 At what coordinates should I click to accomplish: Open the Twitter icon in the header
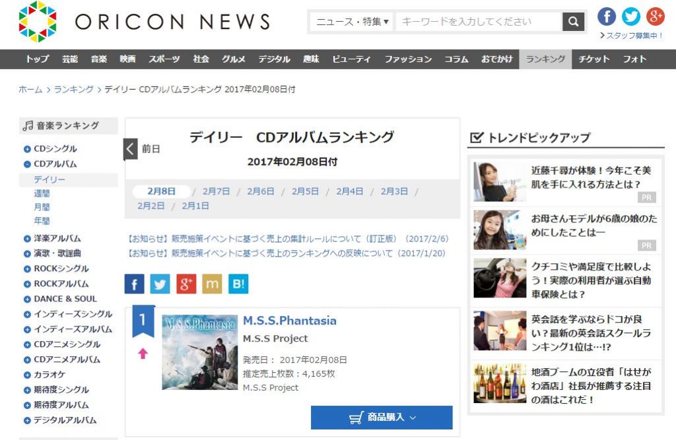(631, 16)
